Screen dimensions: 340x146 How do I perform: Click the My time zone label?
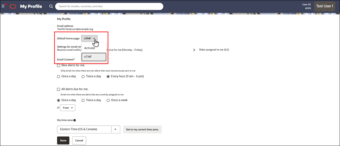(65, 120)
